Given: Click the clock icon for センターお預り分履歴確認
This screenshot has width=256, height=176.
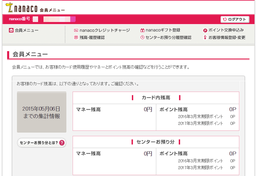Looking at the screenshot, I should 143,38.
